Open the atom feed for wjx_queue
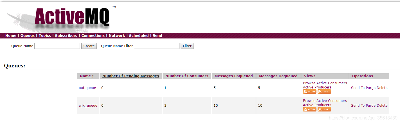The width and height of the screenshot is (400, 123). coord(310,109)
